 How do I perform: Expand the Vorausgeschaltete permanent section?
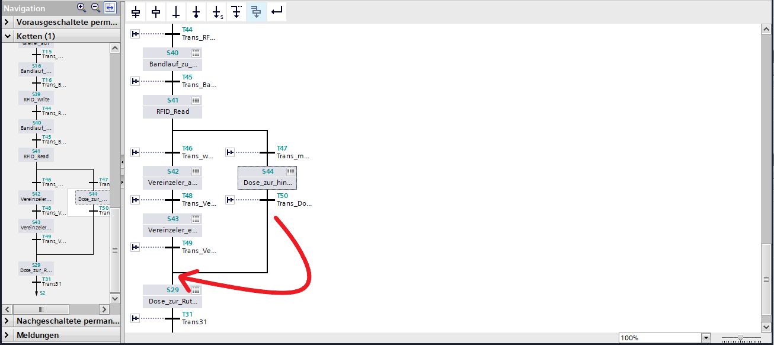[7, 23]
